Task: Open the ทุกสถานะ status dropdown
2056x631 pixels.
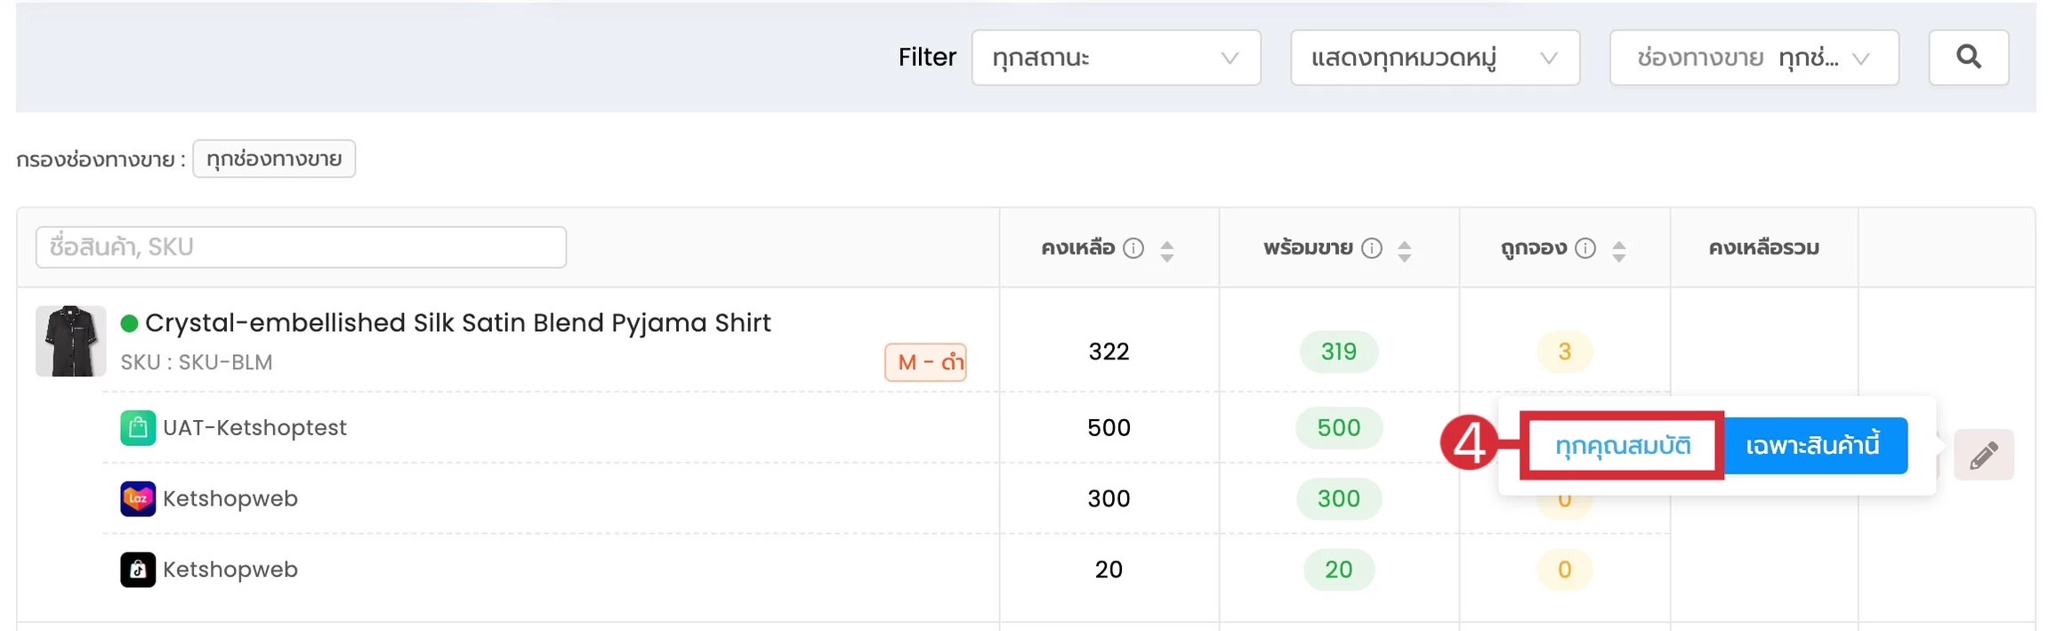Action: pos(1117,58)
